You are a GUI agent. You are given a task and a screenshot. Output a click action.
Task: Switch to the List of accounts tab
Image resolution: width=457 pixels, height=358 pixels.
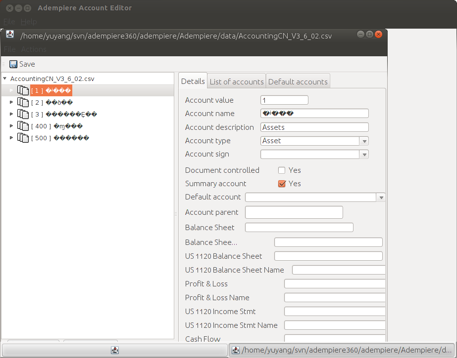click(236, 81)
